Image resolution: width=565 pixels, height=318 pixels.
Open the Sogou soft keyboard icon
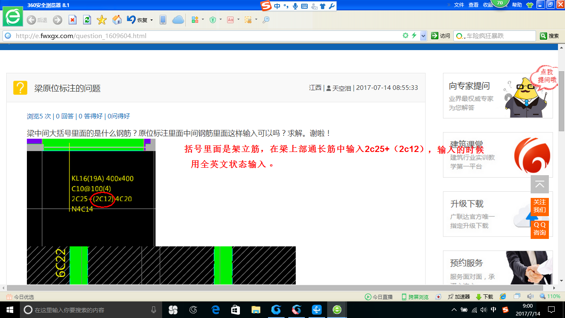[304, 6]
